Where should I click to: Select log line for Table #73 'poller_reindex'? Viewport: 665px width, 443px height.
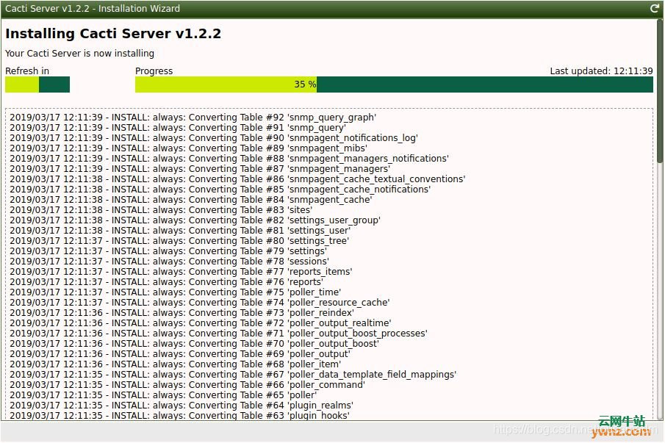181,312
